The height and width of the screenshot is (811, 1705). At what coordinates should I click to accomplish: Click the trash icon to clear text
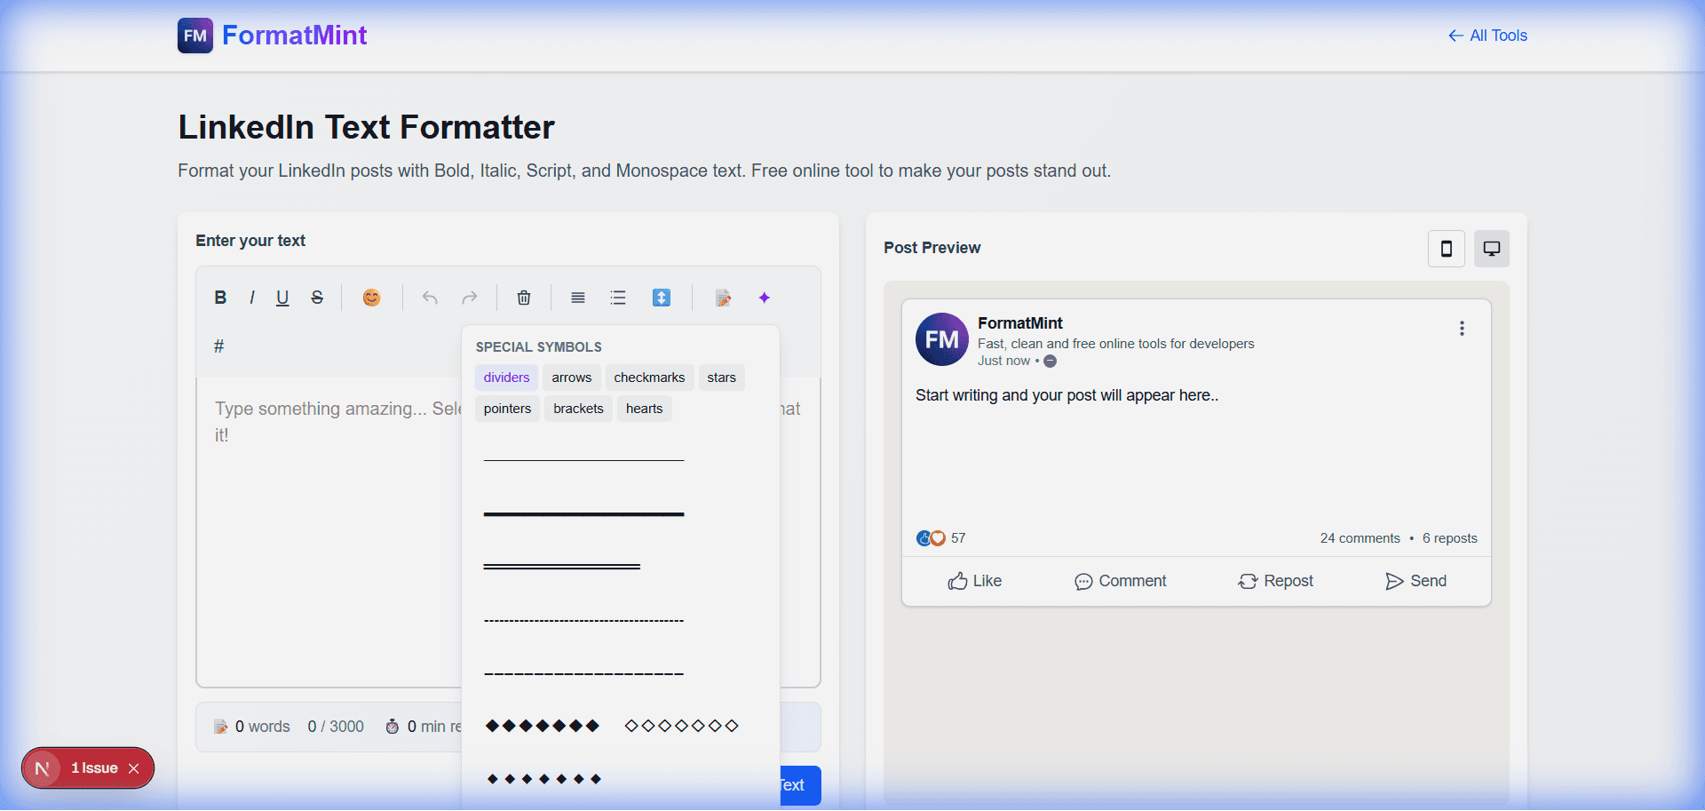524,298
